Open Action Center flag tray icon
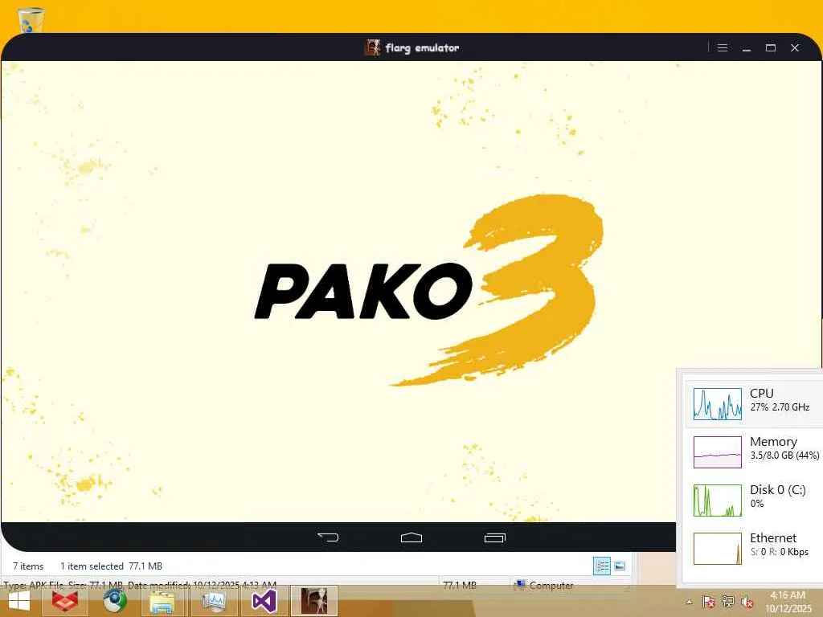Image resolution: width=823 pixels, height=617 pixels. [708, 602]
